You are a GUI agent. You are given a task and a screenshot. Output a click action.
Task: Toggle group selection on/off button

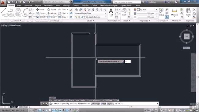click(167, 17)
